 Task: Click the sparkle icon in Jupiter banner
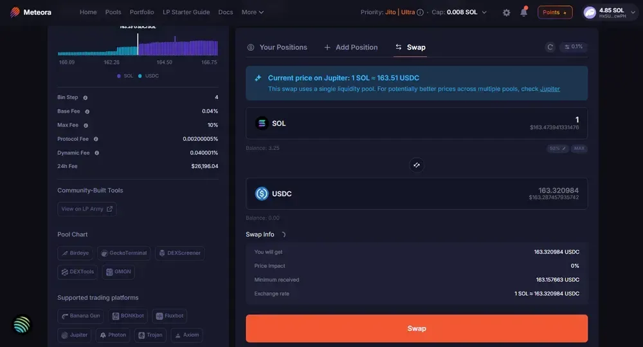tap(258, 78)
